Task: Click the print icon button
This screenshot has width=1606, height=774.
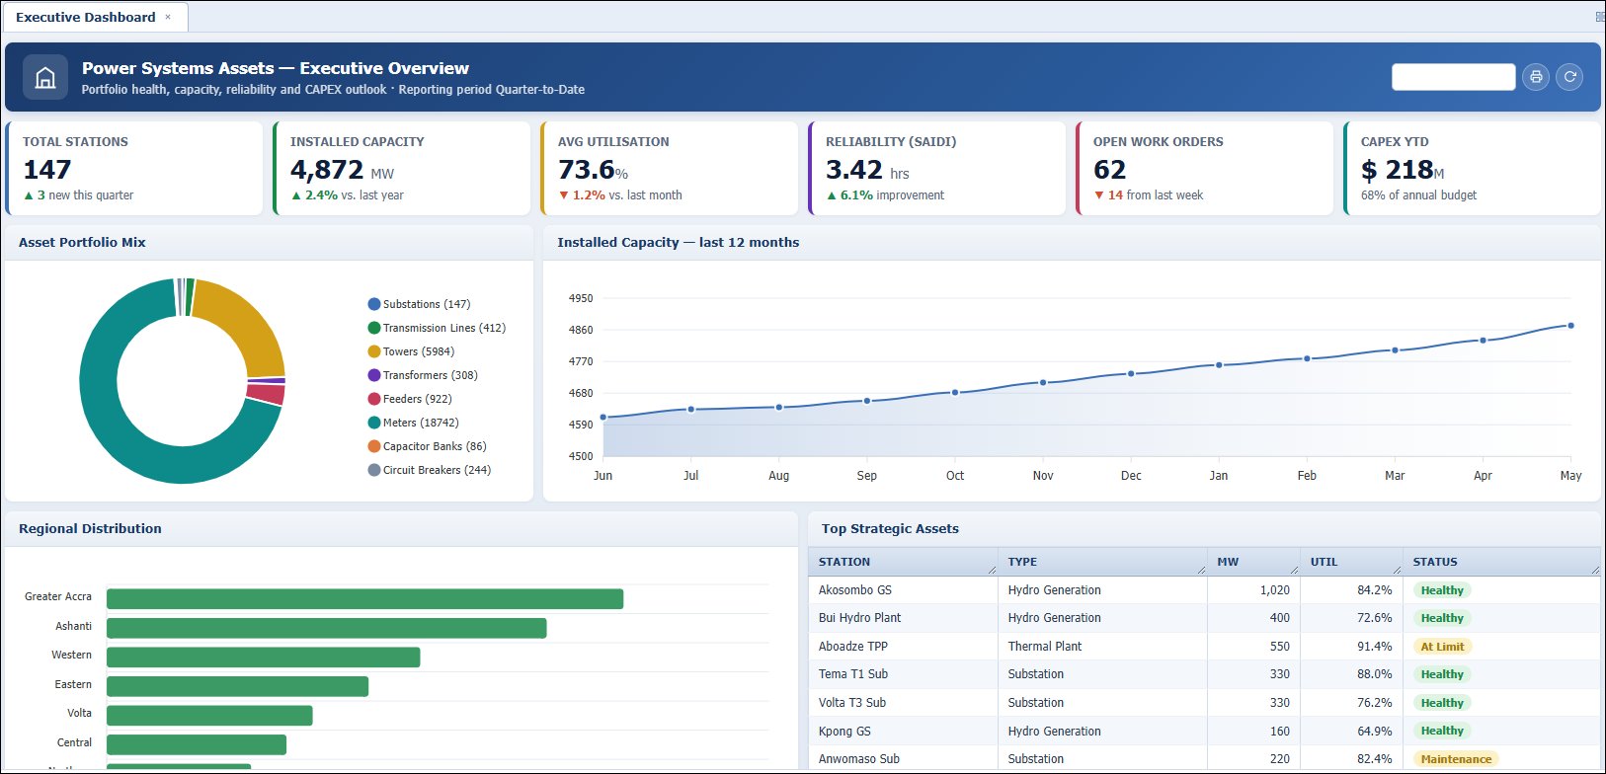Action: [x=1536, y=77]
